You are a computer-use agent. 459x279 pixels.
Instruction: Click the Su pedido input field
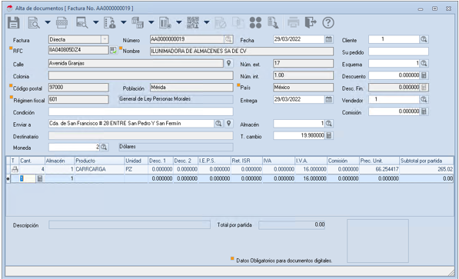(398, 51)
